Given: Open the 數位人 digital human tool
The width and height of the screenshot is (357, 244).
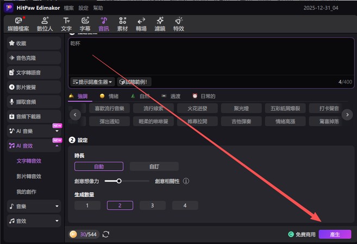Looking at the screenshot, I should click(x=45, y=24).
